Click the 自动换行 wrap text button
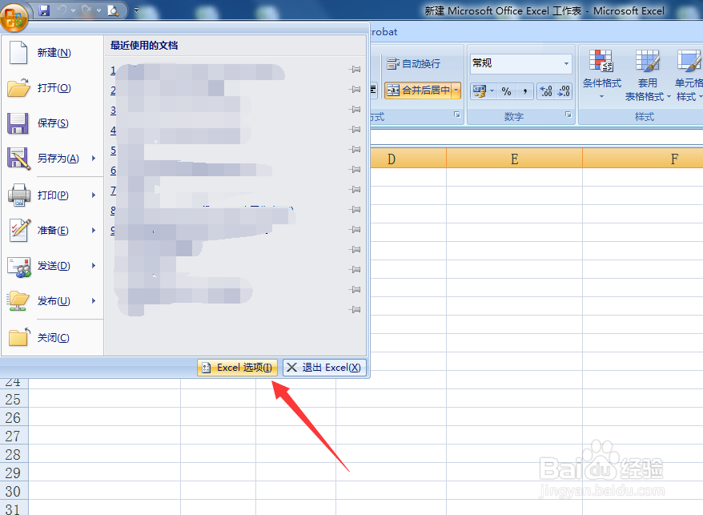Viewport: 703px width, 515px height. pos(413,64)
